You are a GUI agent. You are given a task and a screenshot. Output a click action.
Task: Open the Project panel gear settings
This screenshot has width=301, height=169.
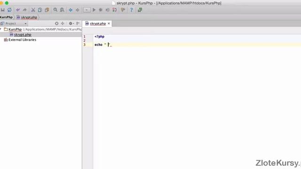pos(71,23)
